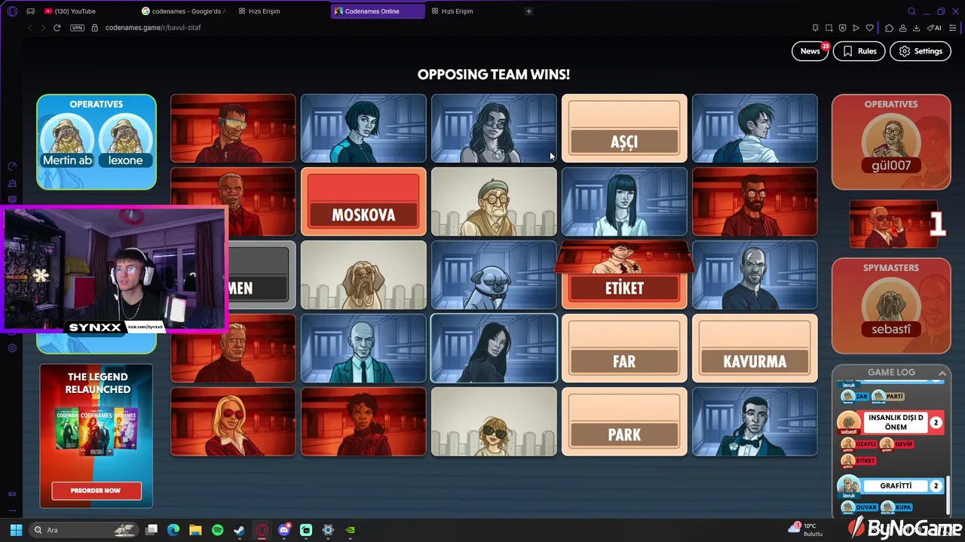Open the Windows Start menu

[16, 530]
